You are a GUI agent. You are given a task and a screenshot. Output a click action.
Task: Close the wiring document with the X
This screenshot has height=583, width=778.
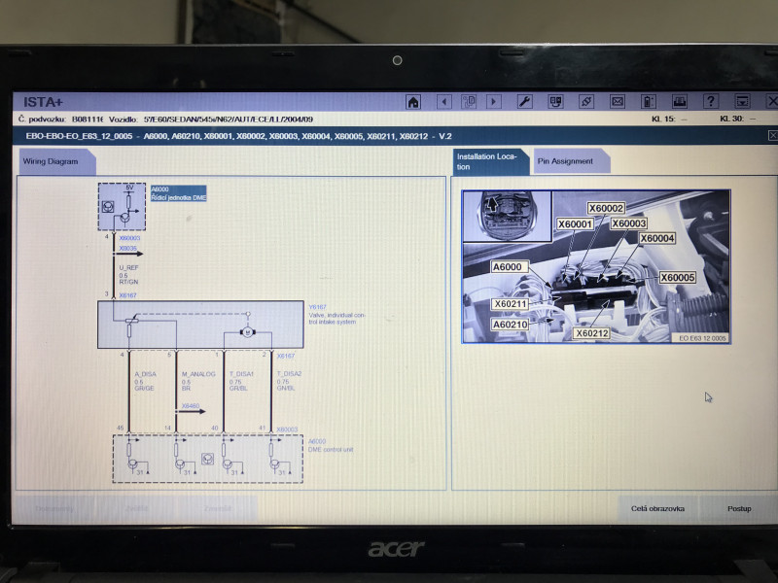coord(772,135)
